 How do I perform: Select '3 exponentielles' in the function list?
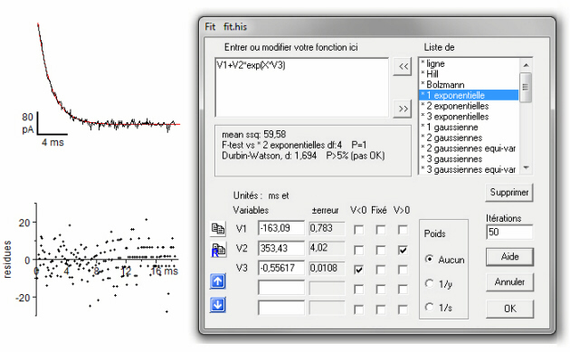(x=469, y=117)
